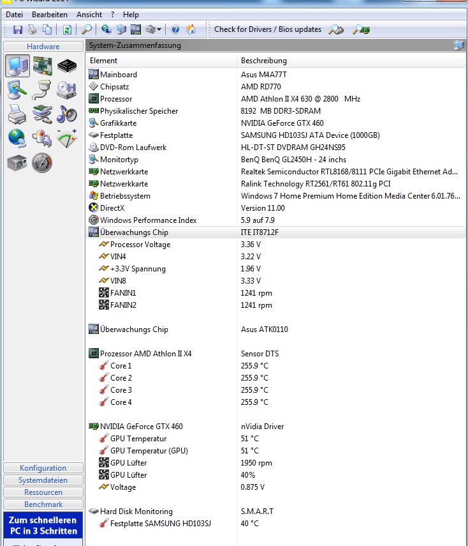Image resolution: width=468 pixels, height=546 pixels.
Task: Select the Chipsatz row
Action: pyautogui.click(x=275, y=87)
